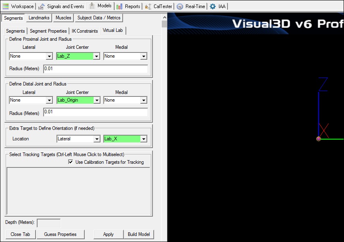Click the IAA gear icon
The height and width of the screenshot is (242, 344).
pyautogui.click(x=213, y=6)
